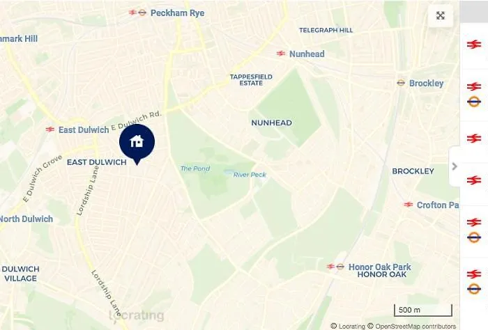Click the Nunhead rail station icon
Image resolution: width=488 pixels, height=330 pixels.
(281, 54)
